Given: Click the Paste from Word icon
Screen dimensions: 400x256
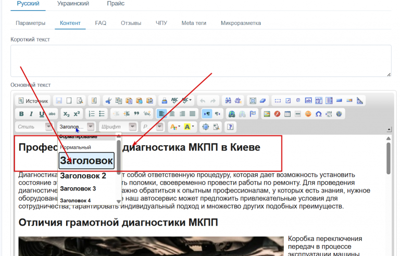Looking at the screenshot, I should [149, 101].
